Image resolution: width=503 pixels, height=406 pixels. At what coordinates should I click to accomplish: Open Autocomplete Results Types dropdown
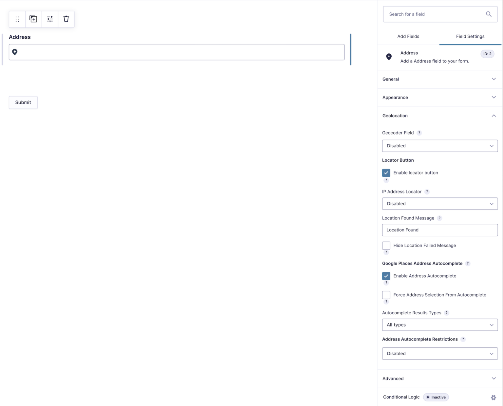[440, 325]
